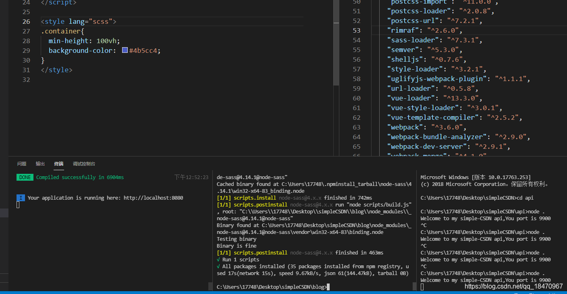The image size is (567, 294).
Task: Click the 'min-height: 100vh;' declaration
Action: (84, 41)
